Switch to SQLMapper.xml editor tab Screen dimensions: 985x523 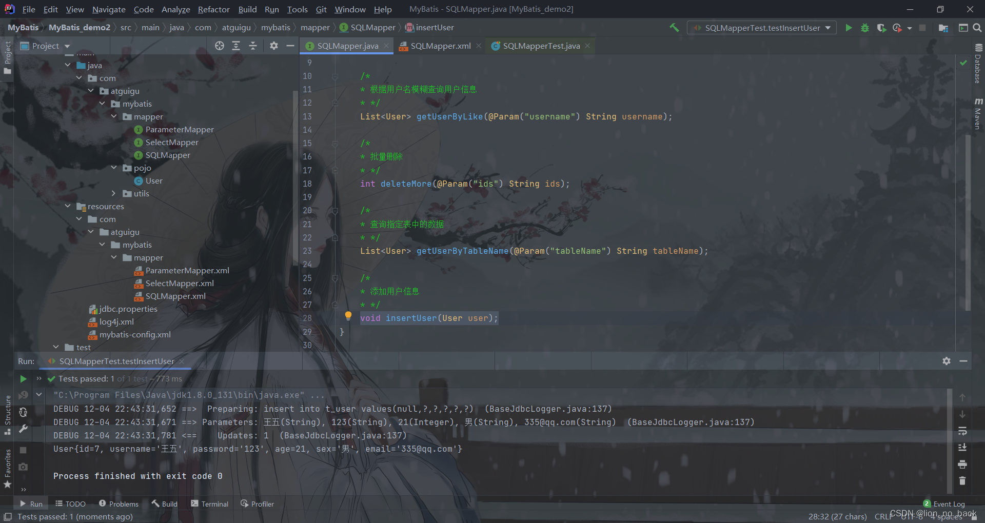coord(440,46)
